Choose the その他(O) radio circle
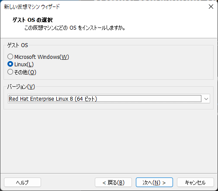218x191 pixels. [10, 72]
